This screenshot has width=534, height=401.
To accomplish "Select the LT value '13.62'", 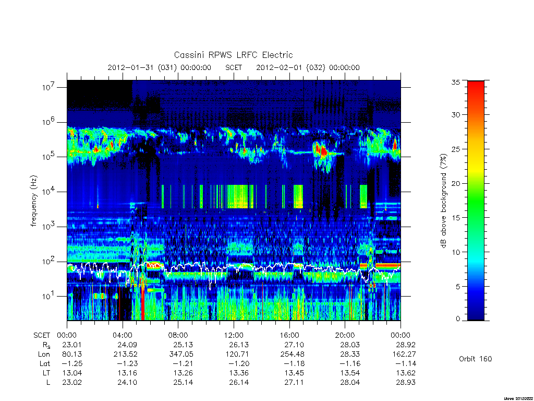I will click(405, 373).
